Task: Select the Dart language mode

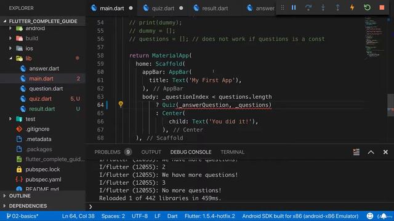Action: pyautogui.click(x=172, y=216)
